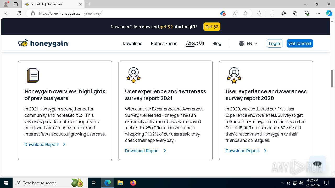Show hidden system tray icons
The height and width of the screenshot is (188, 335).
tap(282, 183)
